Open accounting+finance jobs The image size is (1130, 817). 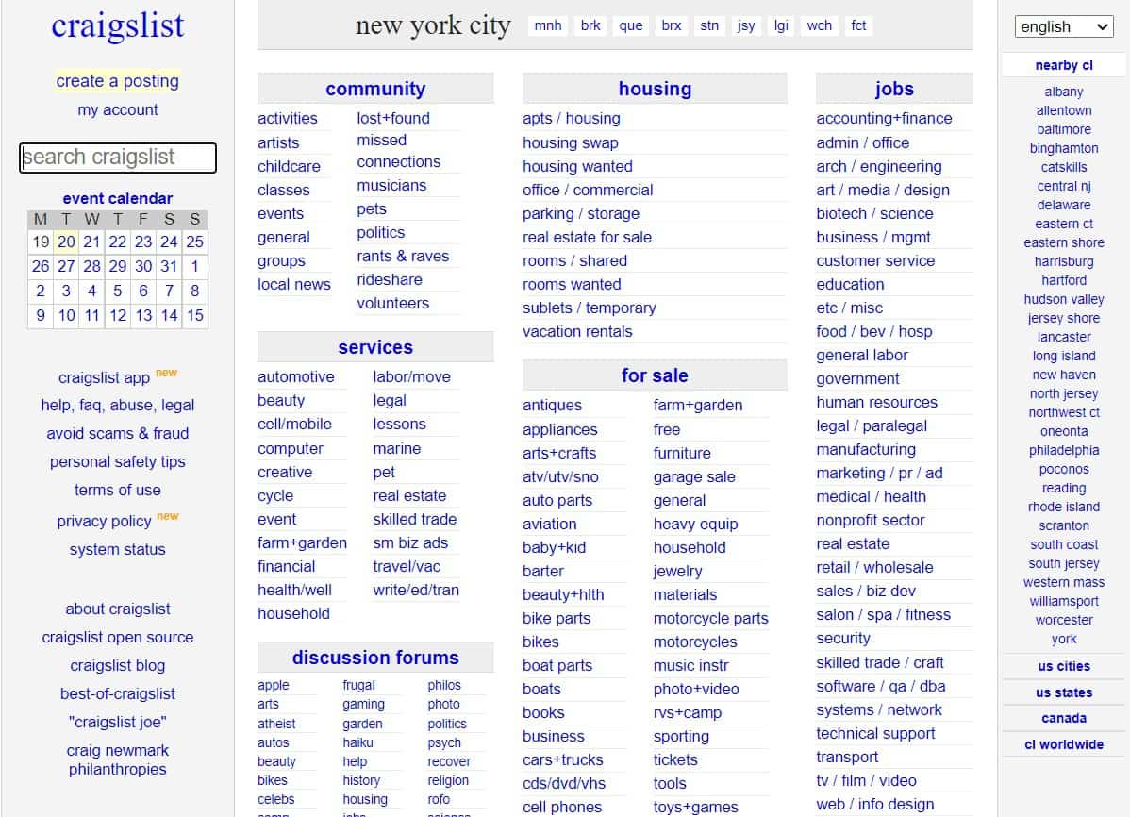click(884, 118)
